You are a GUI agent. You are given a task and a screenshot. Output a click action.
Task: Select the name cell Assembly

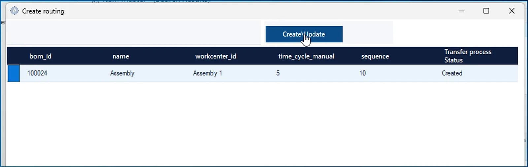pyautogui.click(x=122, y=73)
